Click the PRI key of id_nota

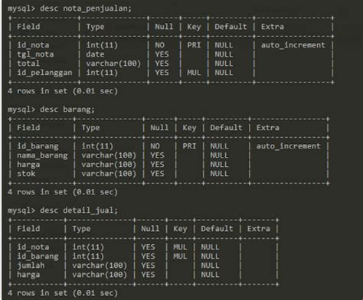click(x=194, y=45)
